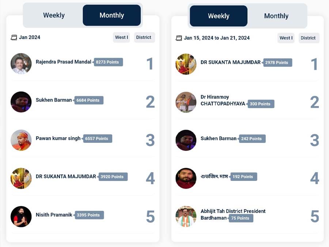Open শুভজিৎ দাস's profile picture
329x247 pixels.
tap(186, 178)
